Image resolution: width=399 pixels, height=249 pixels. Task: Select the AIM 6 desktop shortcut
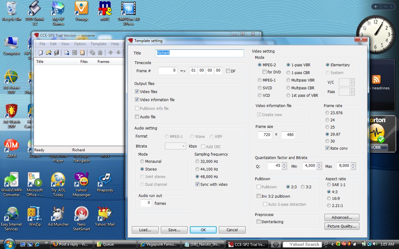tap(12, 148)
